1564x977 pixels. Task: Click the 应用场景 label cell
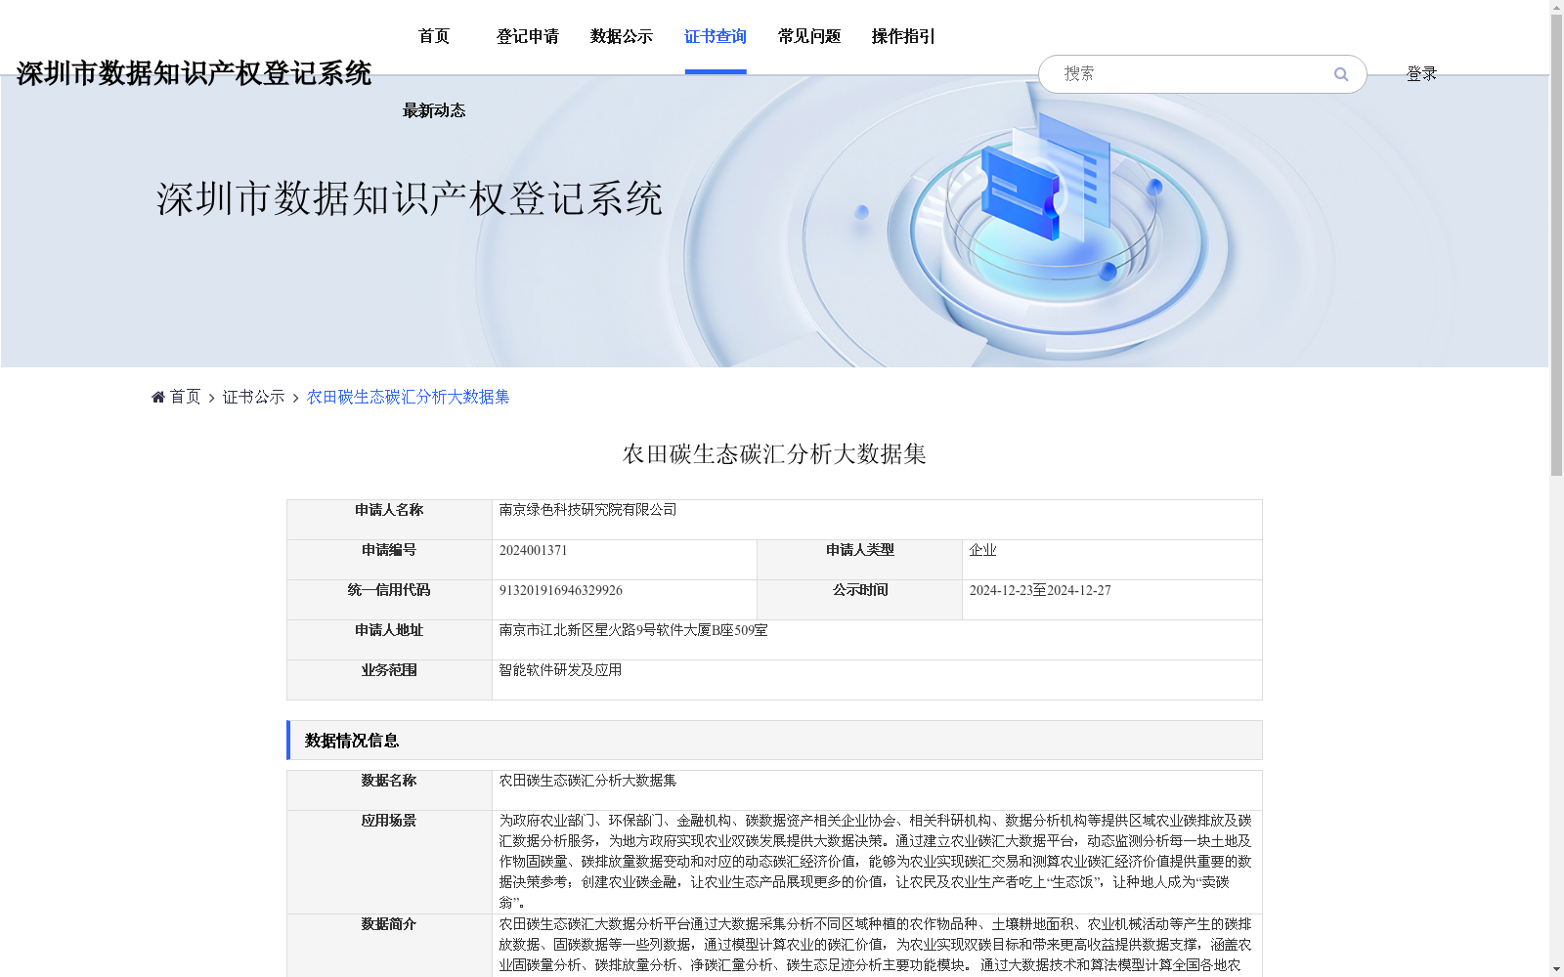[389, 862]
